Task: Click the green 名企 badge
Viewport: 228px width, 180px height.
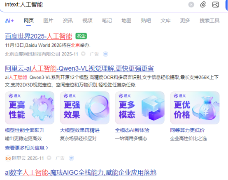Action: [x=81, y=36]
